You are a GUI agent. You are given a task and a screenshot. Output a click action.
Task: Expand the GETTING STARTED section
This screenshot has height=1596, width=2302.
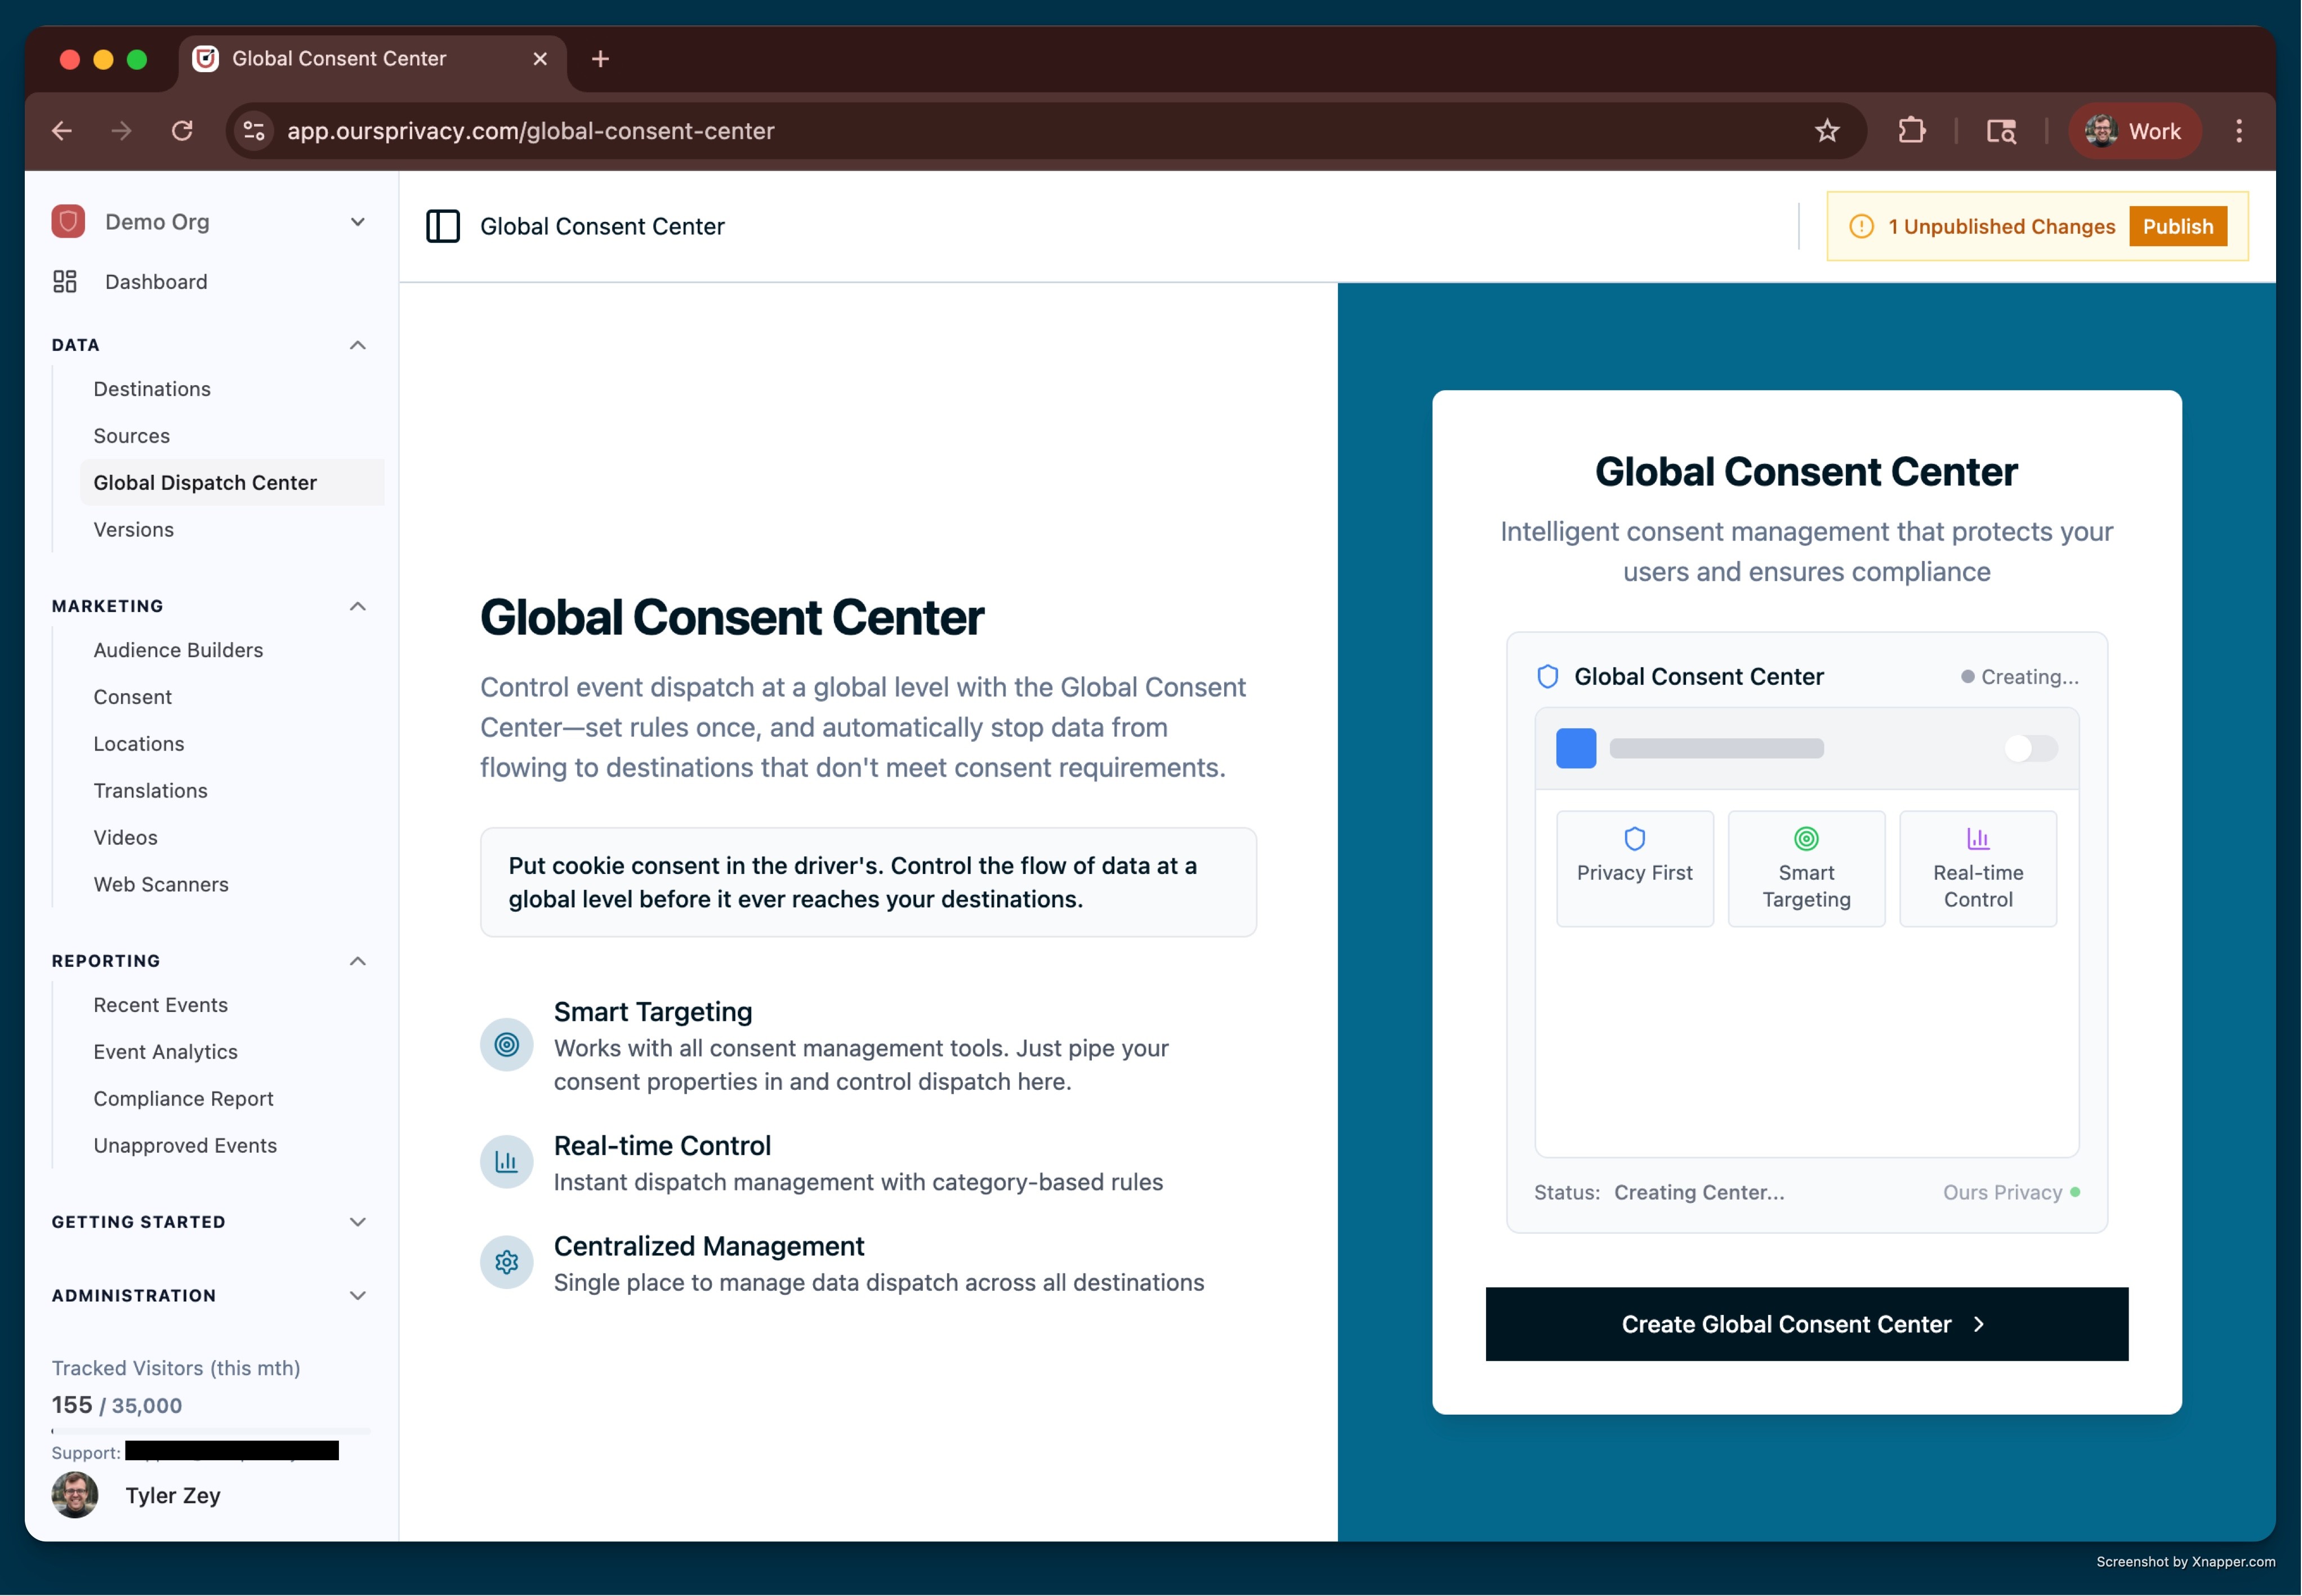(x=357, y=1222)
